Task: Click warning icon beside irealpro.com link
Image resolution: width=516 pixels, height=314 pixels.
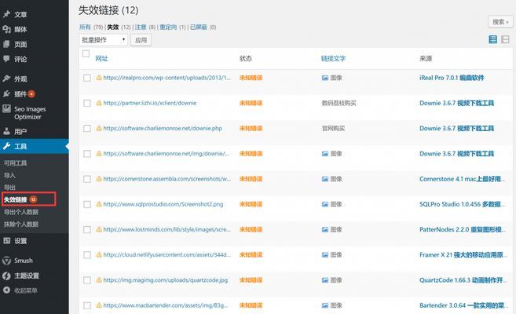Action: click(99, 78)
